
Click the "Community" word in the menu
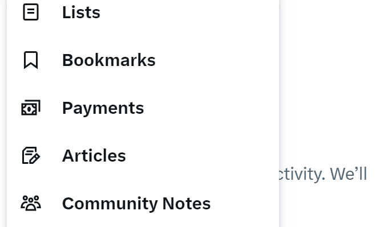coord(110,204)
